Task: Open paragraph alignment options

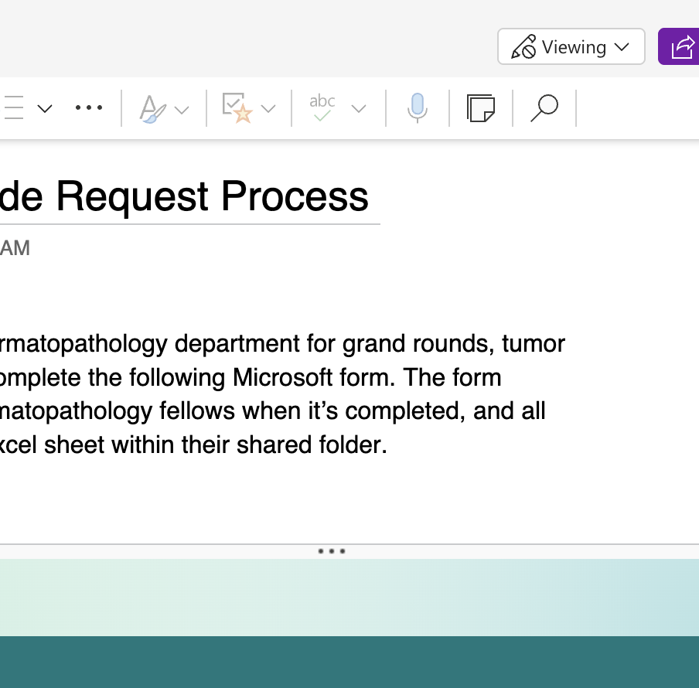Action: pos(13,107)
